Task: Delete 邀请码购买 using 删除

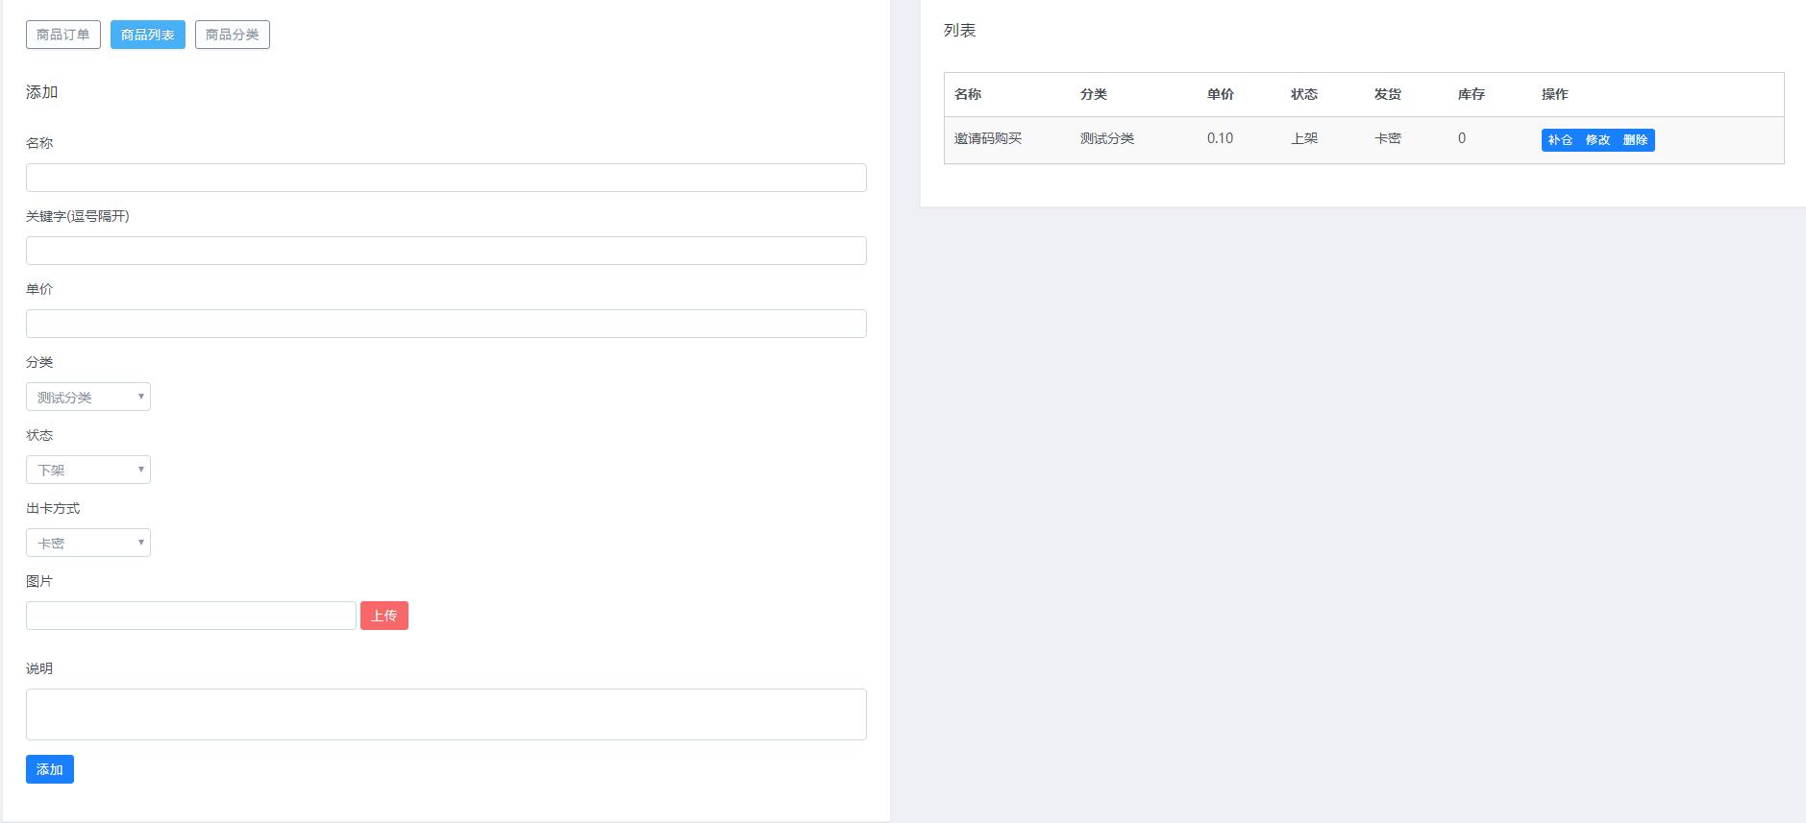Action: pos(1635,140)
